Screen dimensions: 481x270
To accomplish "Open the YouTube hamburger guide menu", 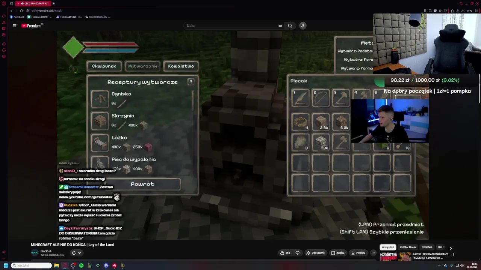I will 15,26.
